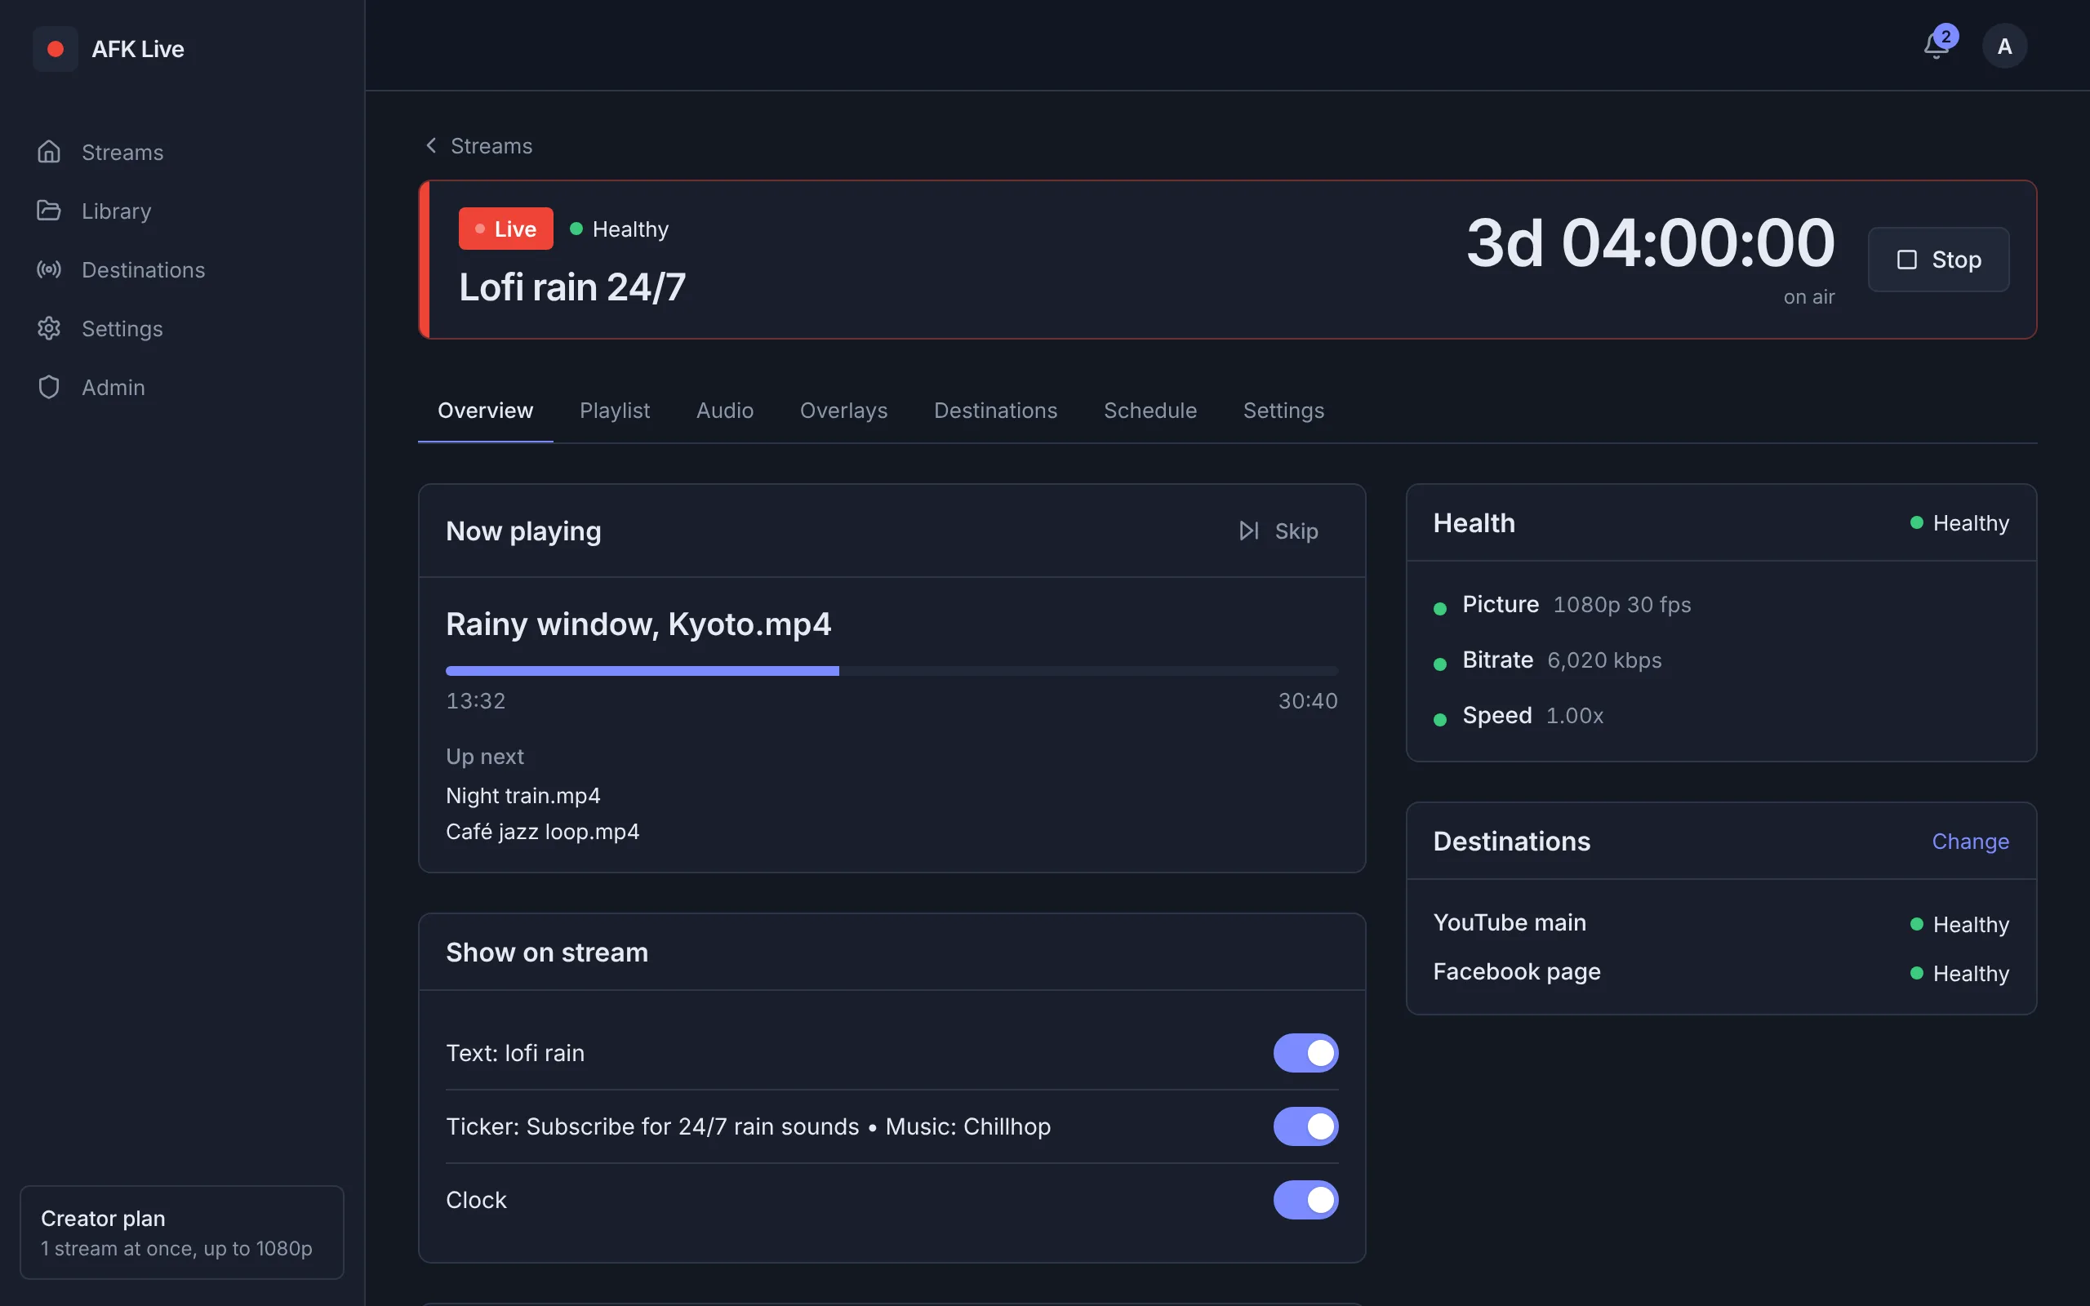Open Streams via the sidebar home icon
The image size is (2090, 1306).
coord(49,152)
